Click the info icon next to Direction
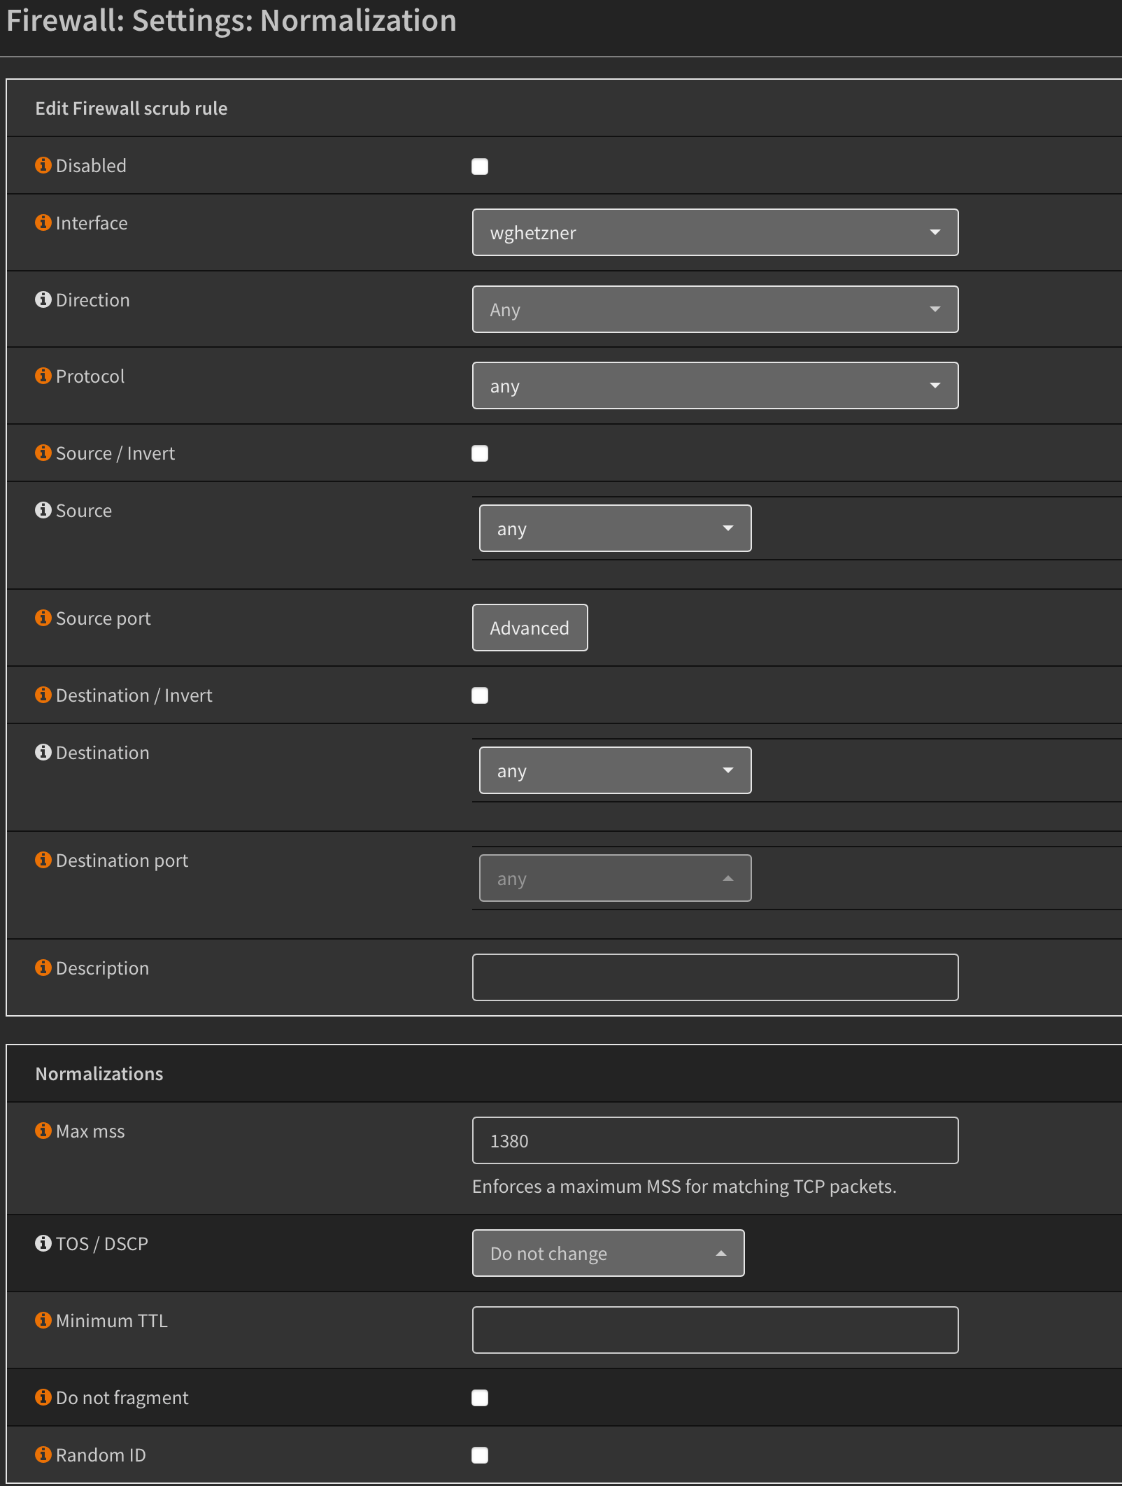 click(x=43, y=299)
